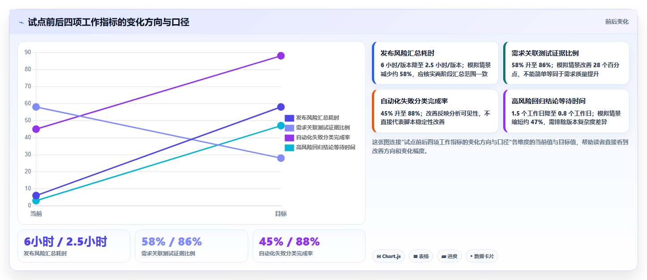Open the Chart.js tag chip
This screenshot has width=647, height=280.
click(x=388, y=256)
